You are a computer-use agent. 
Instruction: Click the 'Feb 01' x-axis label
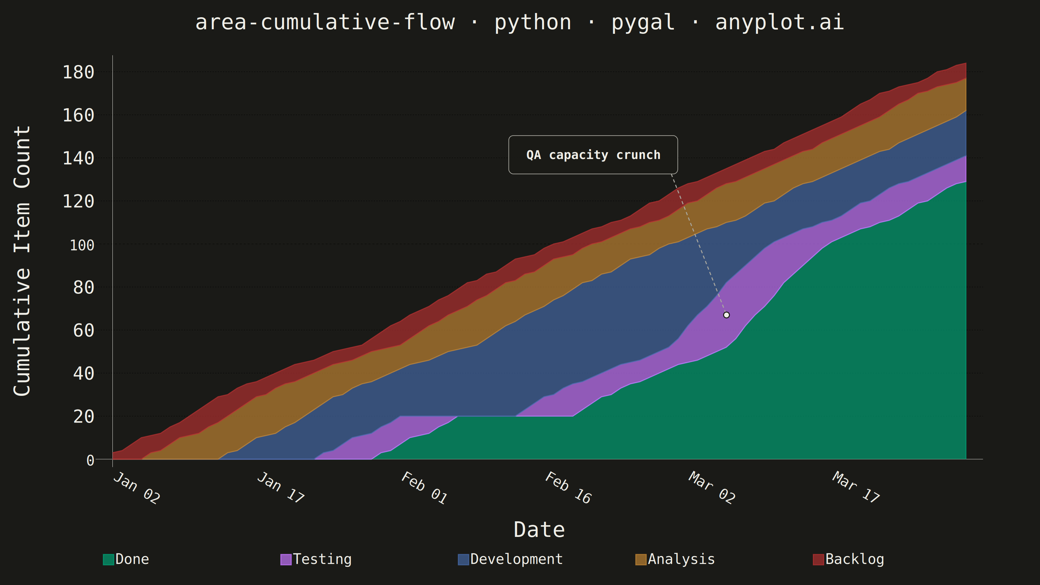(x=424, y=488)
